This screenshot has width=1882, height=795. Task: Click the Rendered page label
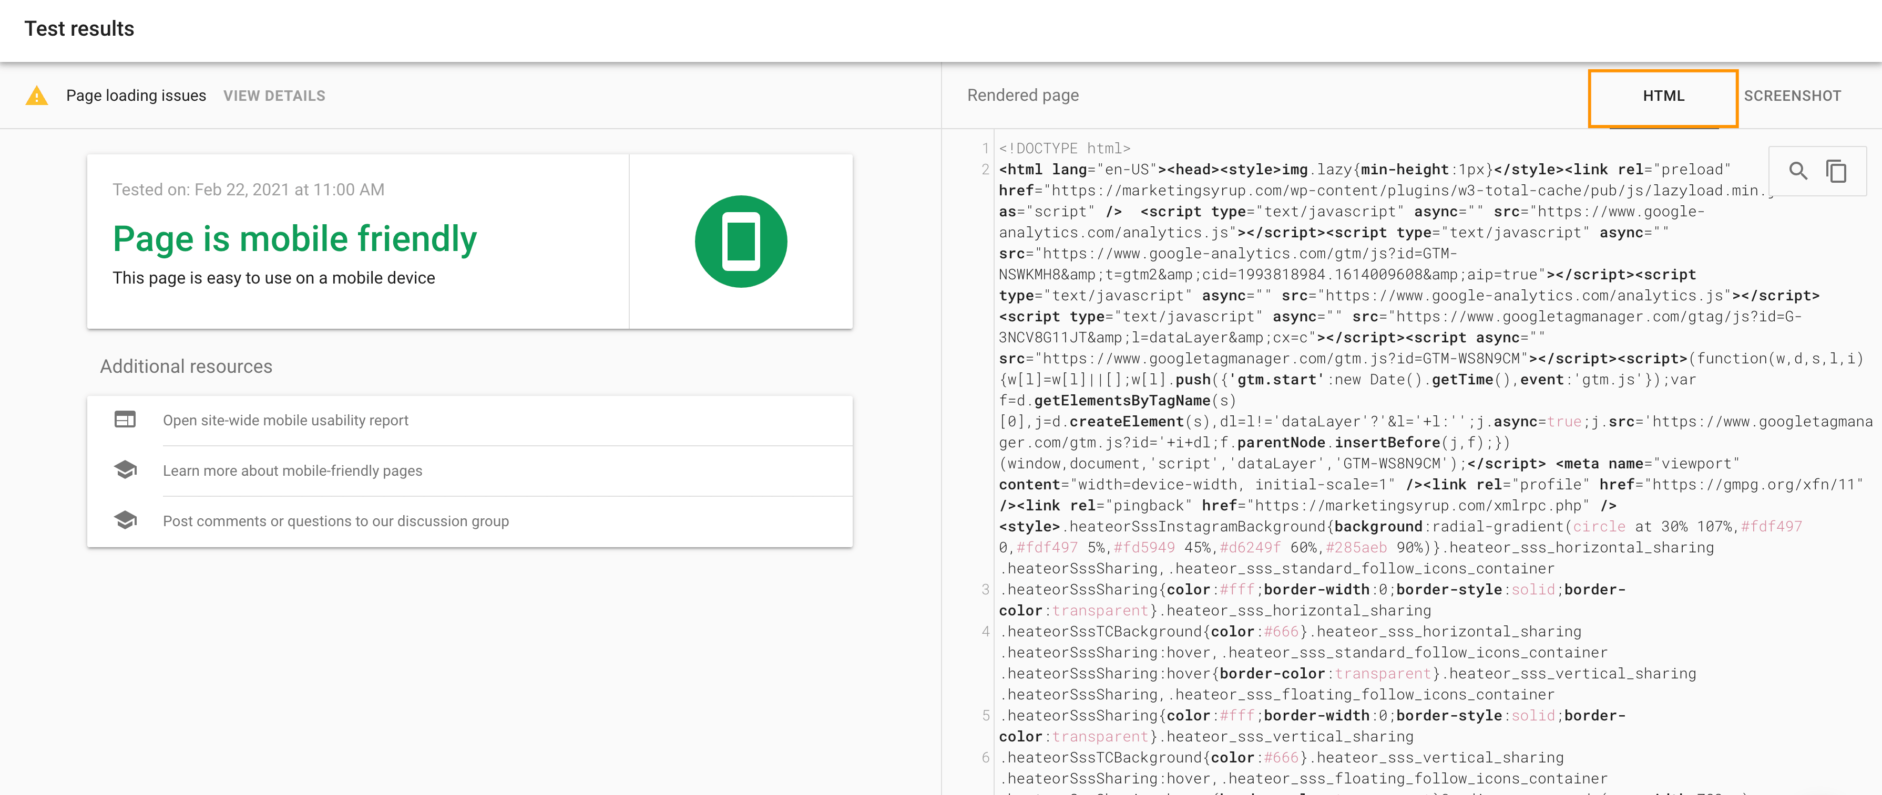[x=1023, y=95]
